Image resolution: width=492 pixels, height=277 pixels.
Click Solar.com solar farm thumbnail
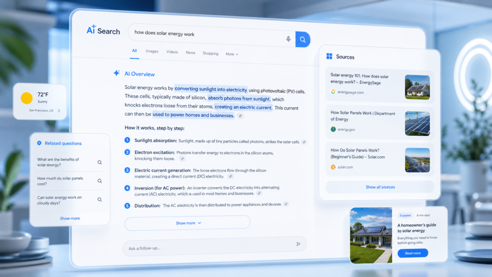(418, 160)
